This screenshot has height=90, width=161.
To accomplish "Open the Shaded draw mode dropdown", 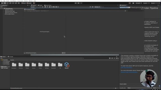I will (35, 7).
